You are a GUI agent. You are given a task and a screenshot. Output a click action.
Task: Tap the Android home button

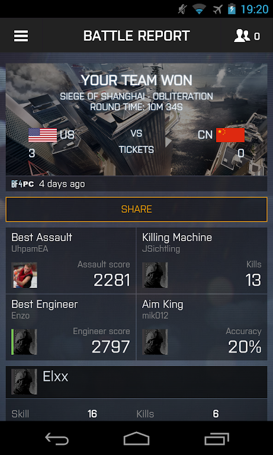tap(136, 438)
